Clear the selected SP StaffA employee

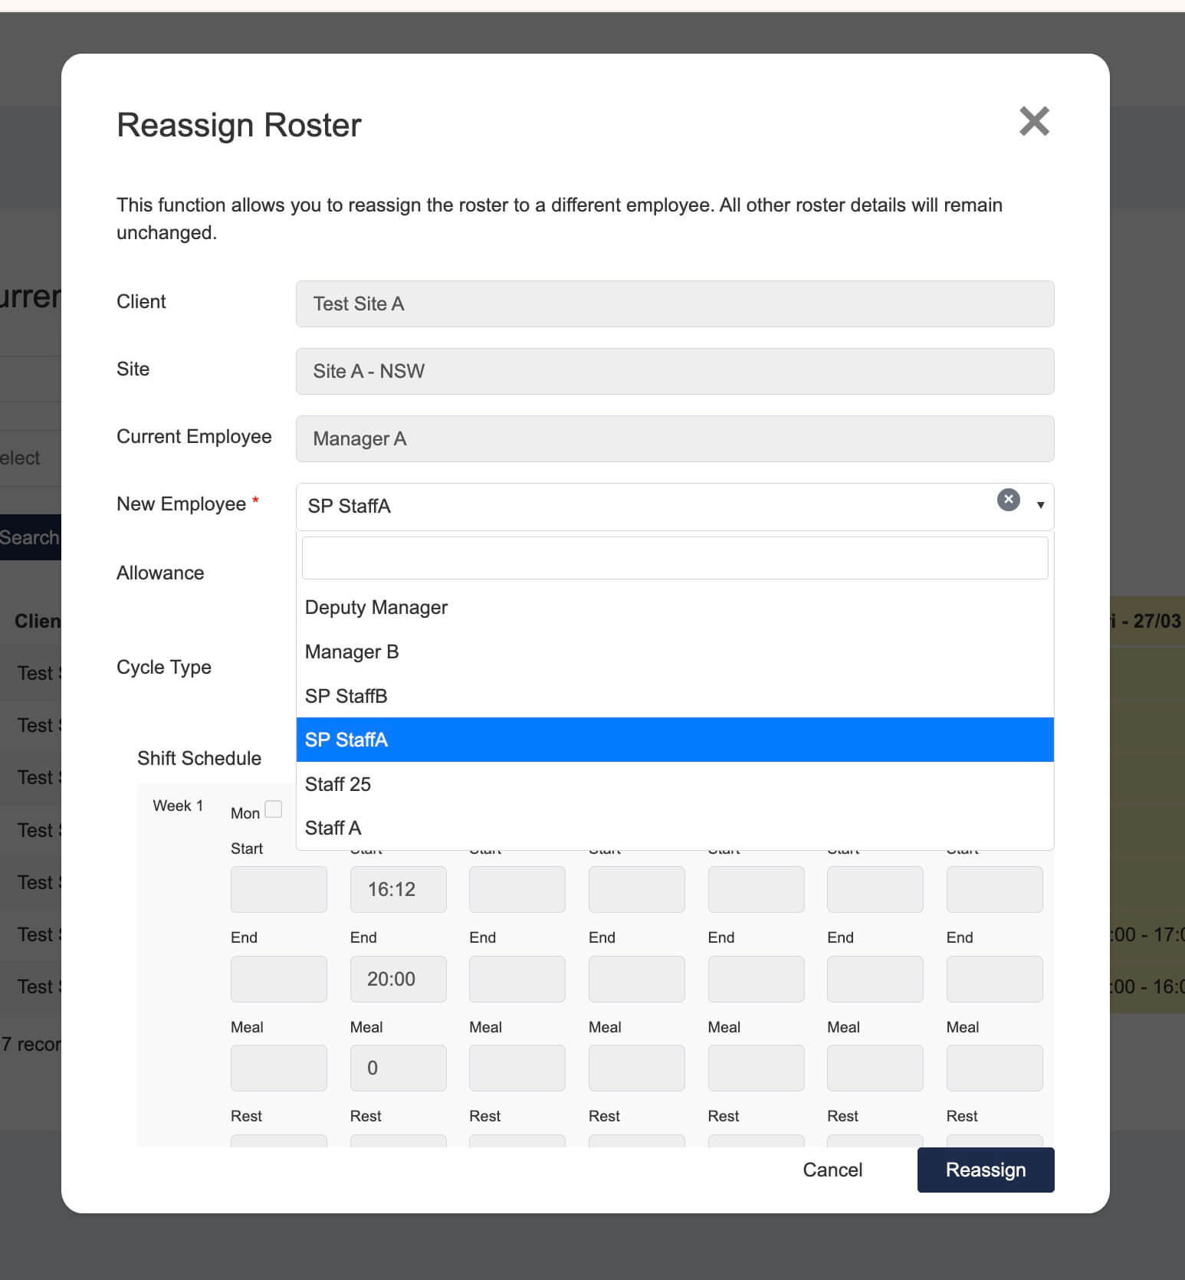pyautogui.click(x=1008, y=500)
